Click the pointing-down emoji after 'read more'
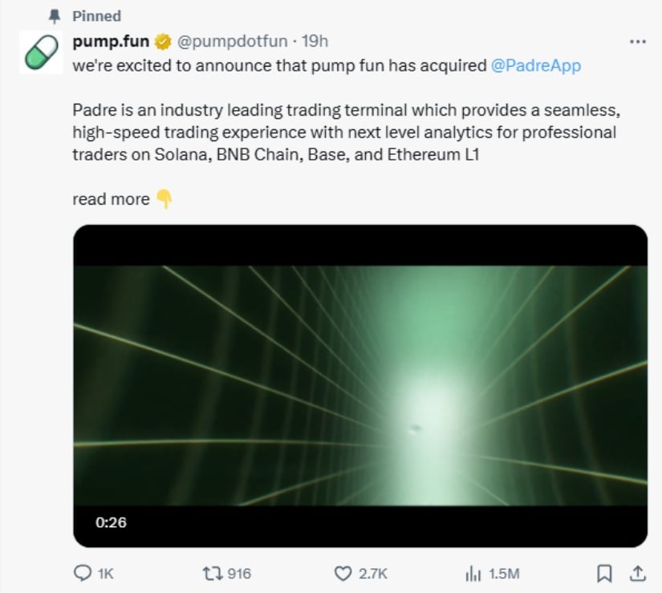This screenshot has width=662, height=593. point(164,199)
